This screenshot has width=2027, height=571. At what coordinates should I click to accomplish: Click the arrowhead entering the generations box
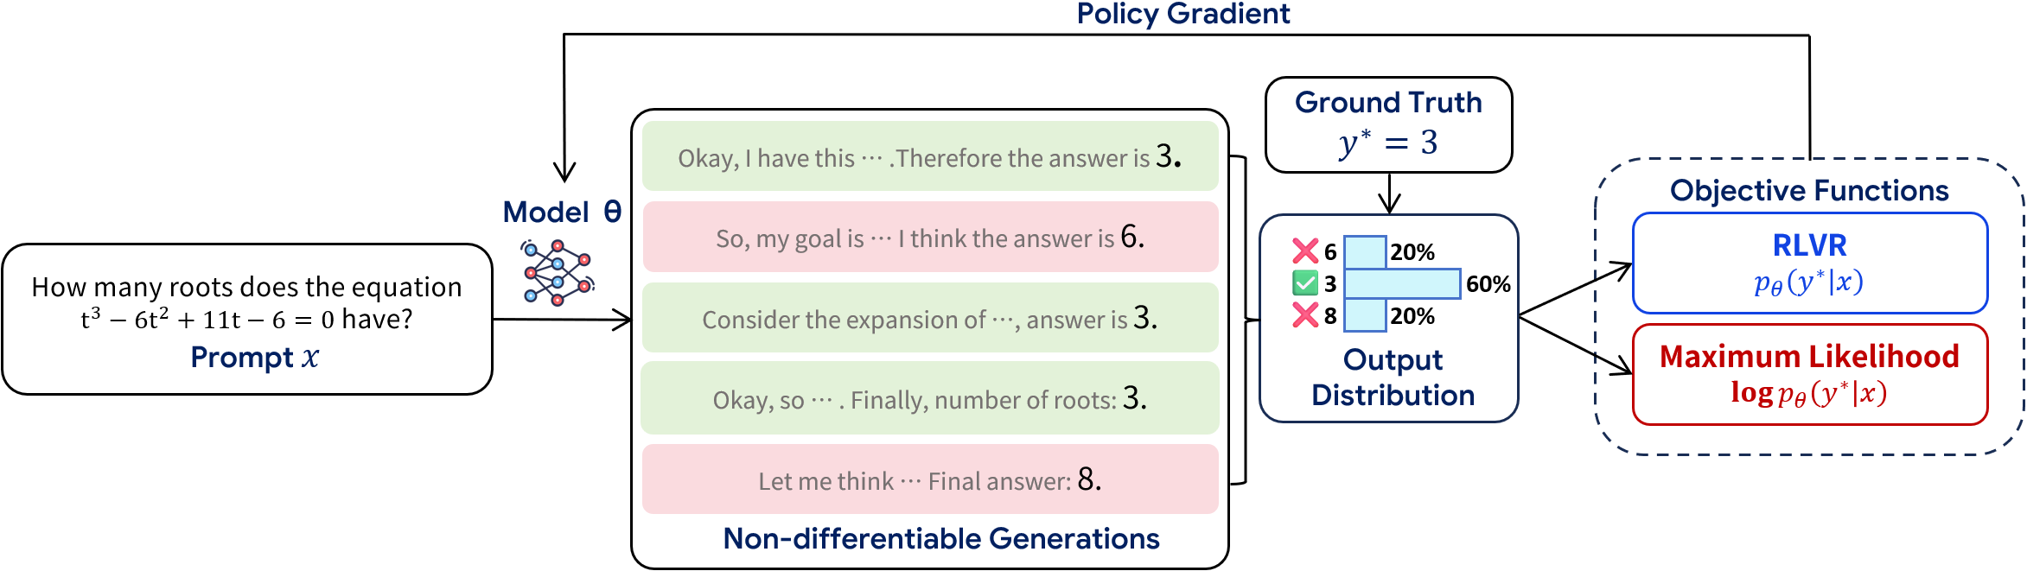[622, 320]
